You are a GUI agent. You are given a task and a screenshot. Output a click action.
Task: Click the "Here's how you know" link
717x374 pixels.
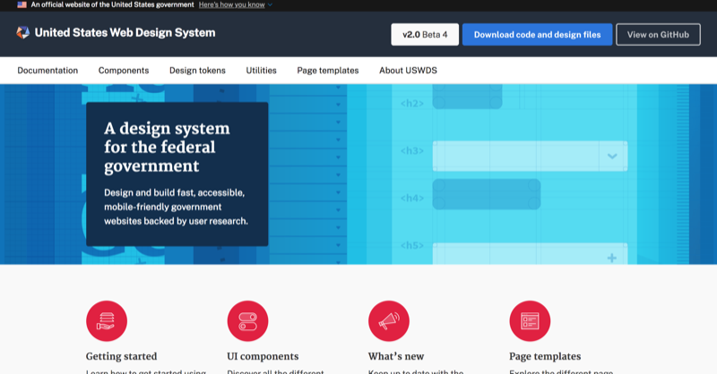(232, 4)
